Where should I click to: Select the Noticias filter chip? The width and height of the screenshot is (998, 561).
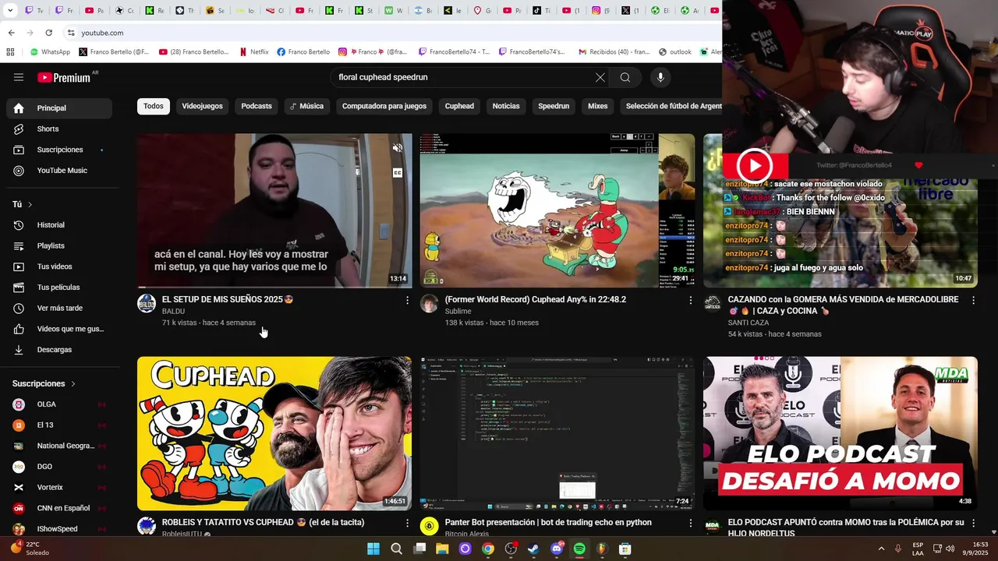tap(506, 106)
